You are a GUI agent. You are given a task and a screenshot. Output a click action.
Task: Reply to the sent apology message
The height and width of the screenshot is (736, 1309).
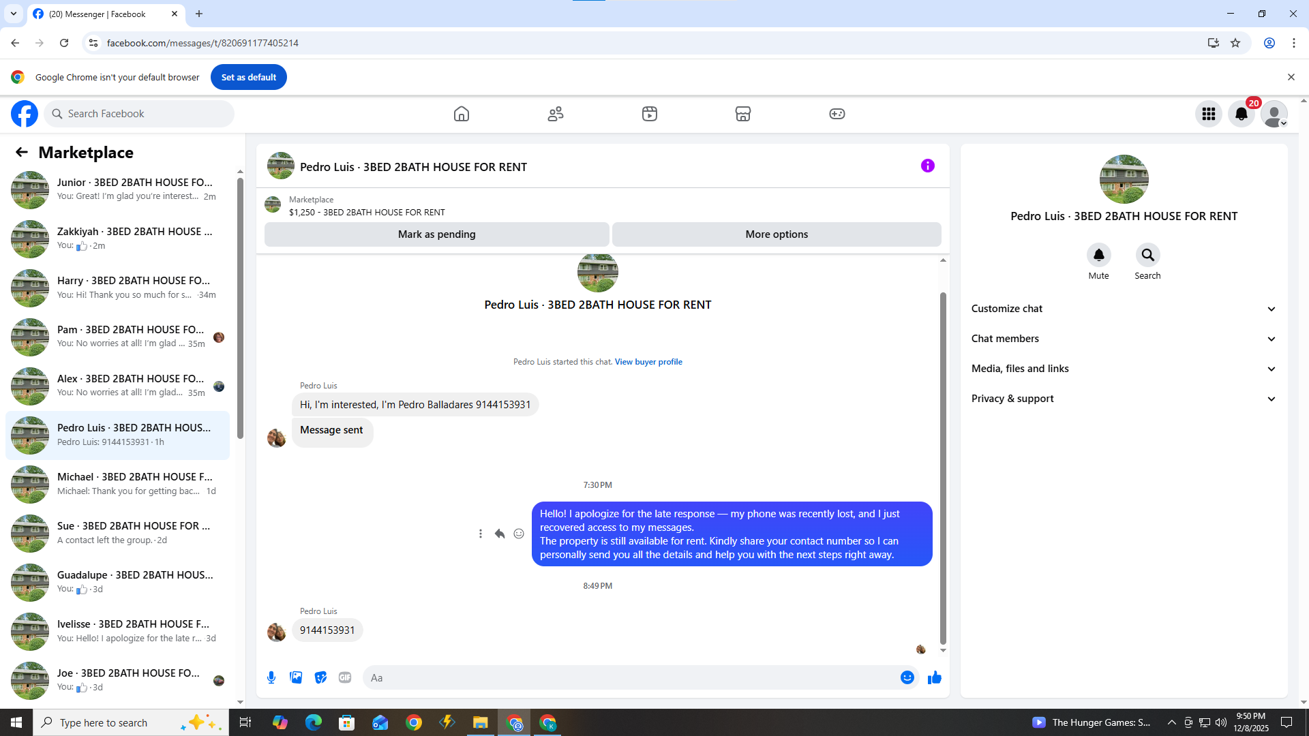coord(500,534)
